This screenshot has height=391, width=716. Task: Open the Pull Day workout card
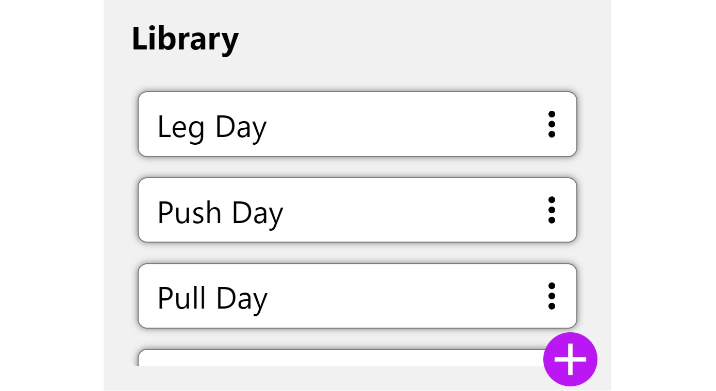pyautogui.click(x=357, y=296)
